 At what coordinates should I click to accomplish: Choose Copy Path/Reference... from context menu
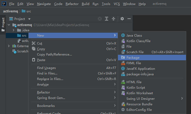click(x=73, y=54)
